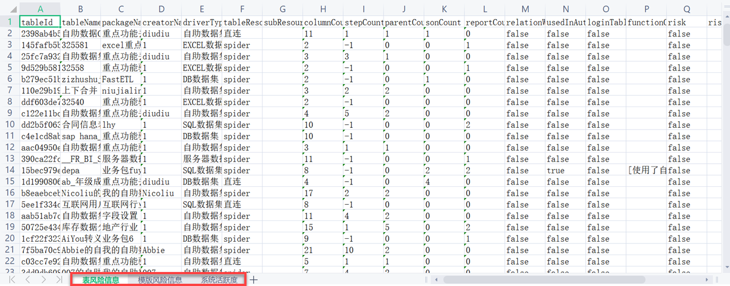The image size is (730, 286).
Task: Select the cell 'Nicoliu' in column D
Action: (161, 193)
